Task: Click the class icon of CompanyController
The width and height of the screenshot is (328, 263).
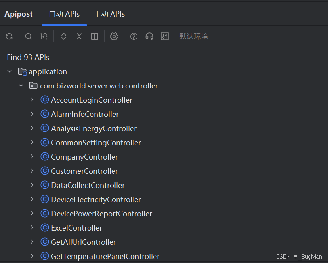Action: 44,156
